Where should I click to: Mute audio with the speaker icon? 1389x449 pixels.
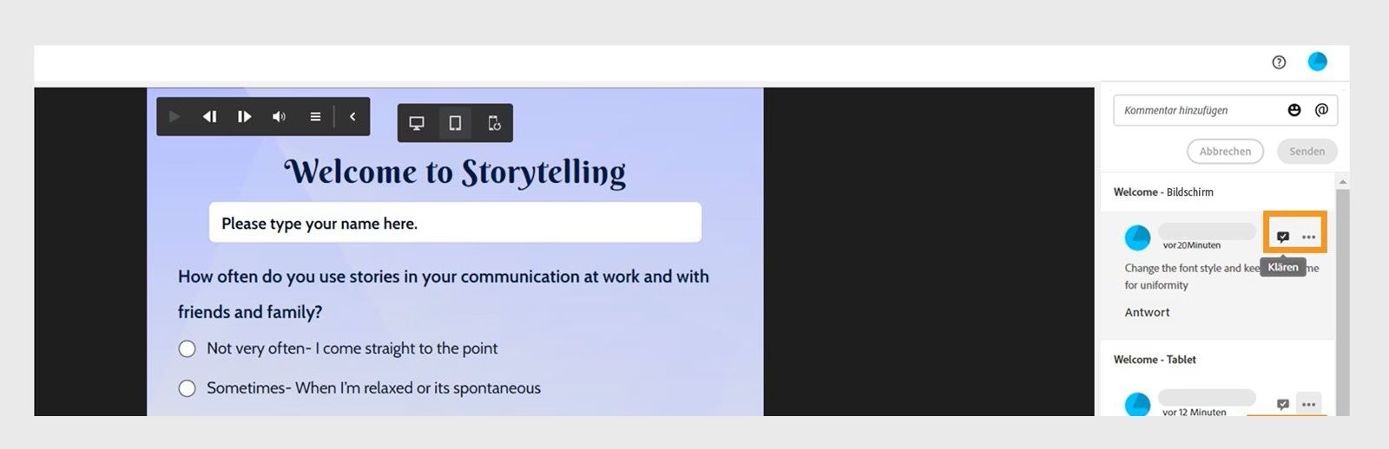pyautogui.click(x=279, y=117)
